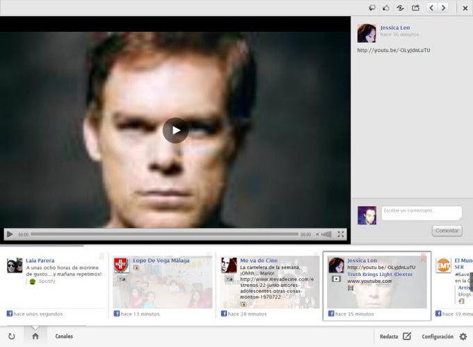Click the 'Escribe un comentario' input field
This screenshot has width=473, height=347.
tap(422, 213)
